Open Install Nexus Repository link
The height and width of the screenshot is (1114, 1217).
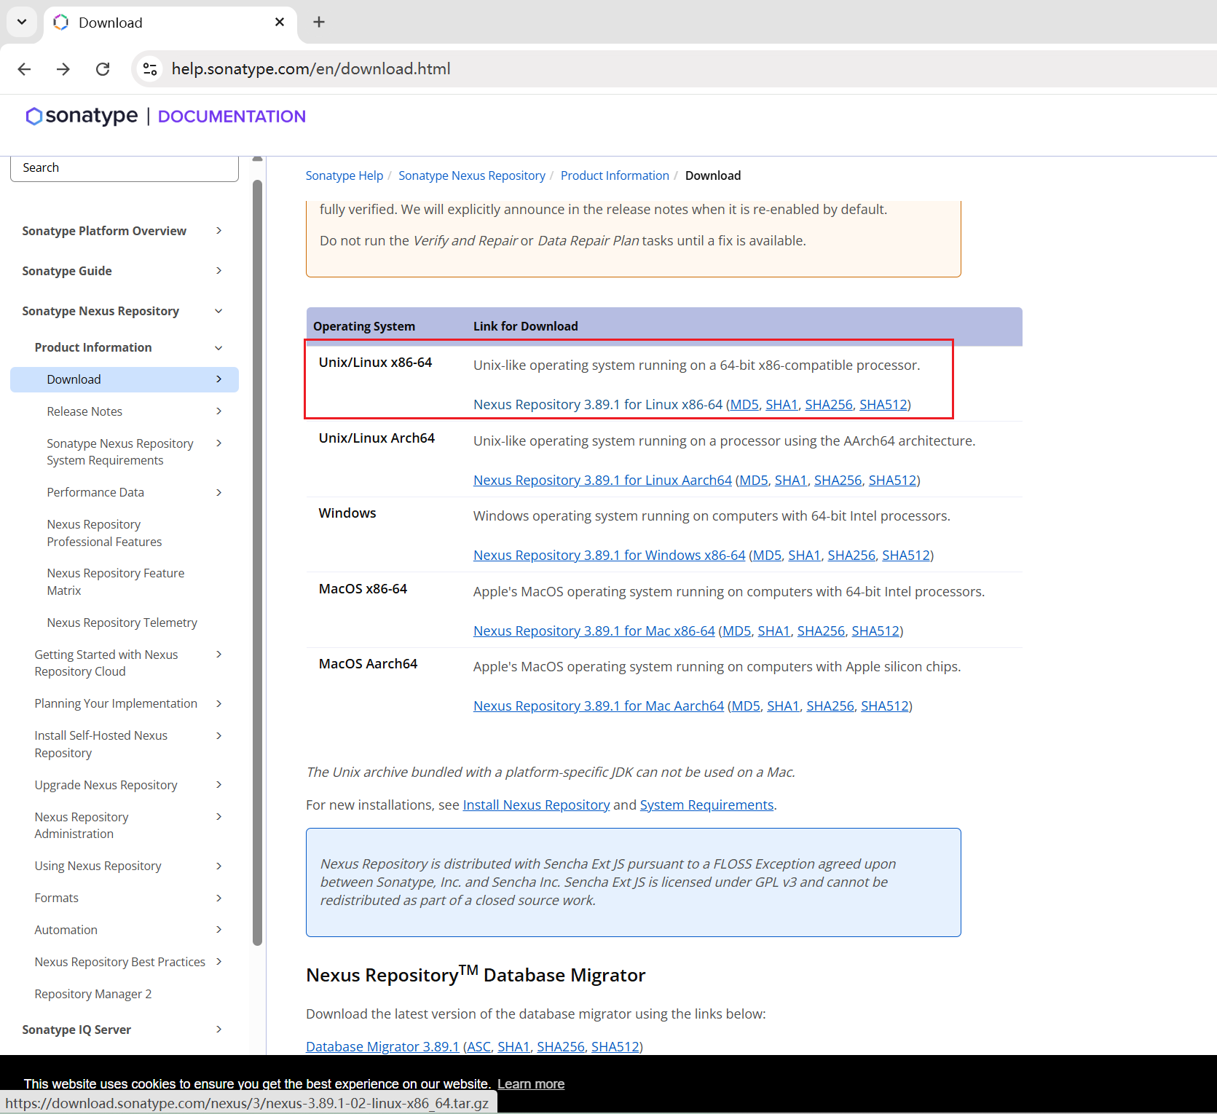(536, 805)
